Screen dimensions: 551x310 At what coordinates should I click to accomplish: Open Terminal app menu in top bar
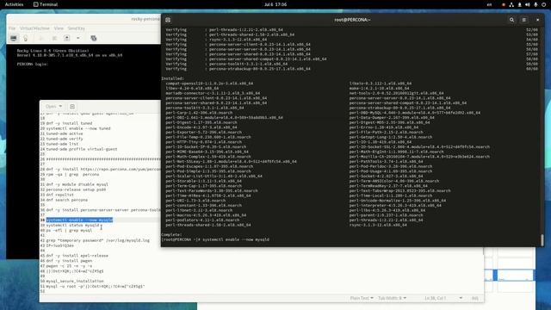click(x=46, y=4)
